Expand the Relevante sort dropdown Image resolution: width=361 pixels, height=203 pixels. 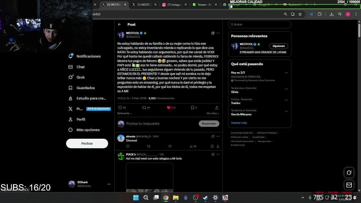pyautogui.click(x=124, y=113)
